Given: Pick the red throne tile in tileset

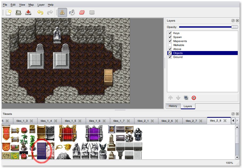Looking at the screenshot, I should (68, 132).
